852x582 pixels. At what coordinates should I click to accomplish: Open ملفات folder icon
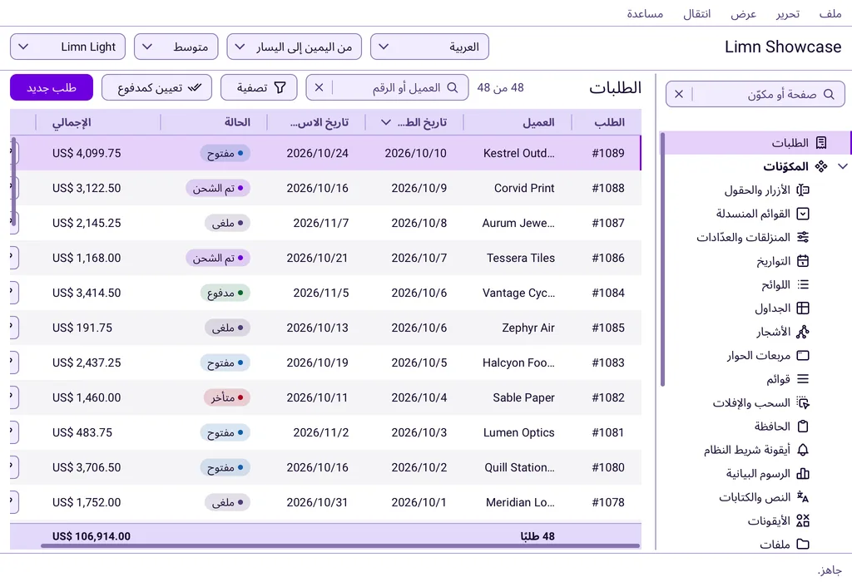(x=803, y=544)
